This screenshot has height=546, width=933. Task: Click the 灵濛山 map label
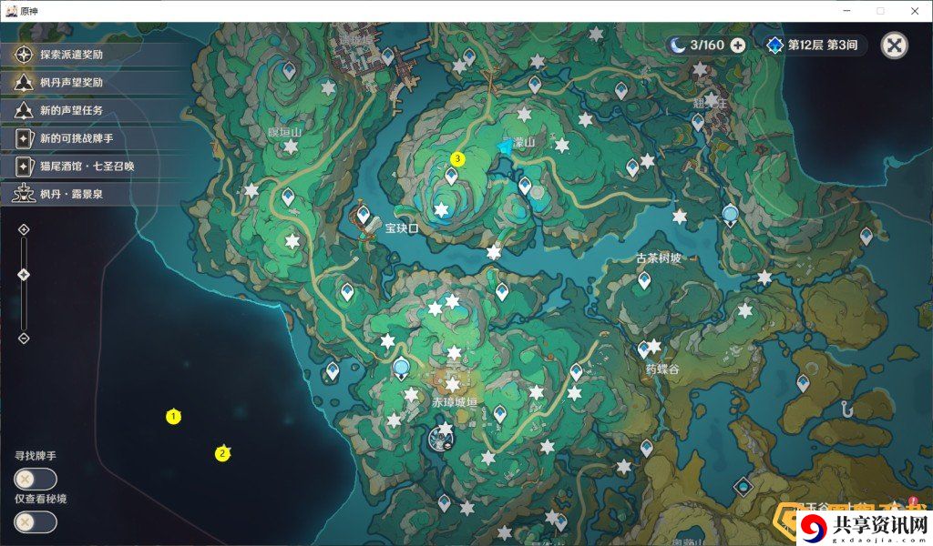pos(518,142)
